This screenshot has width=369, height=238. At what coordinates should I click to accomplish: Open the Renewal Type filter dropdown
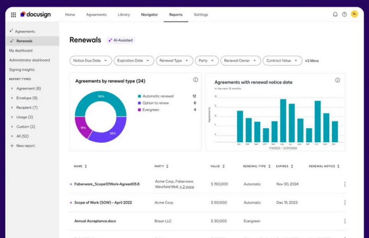click(x=174, y=60)
